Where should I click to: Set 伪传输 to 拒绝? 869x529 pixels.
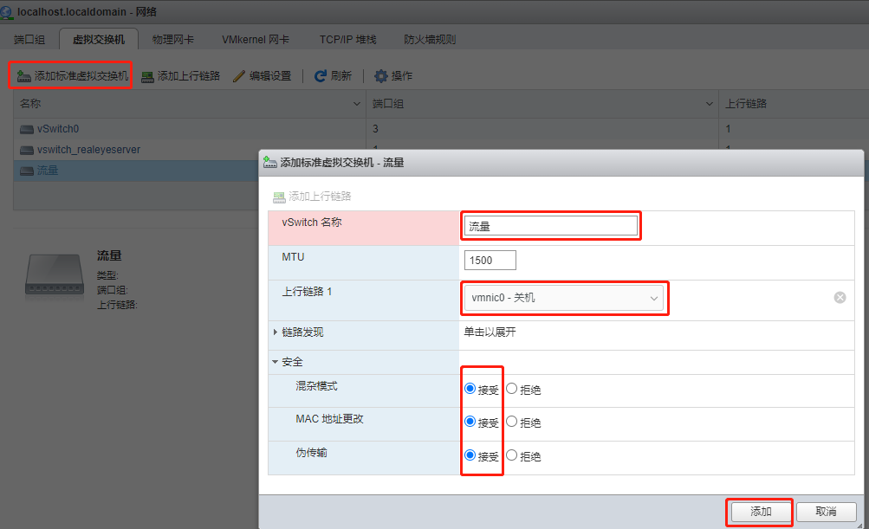coord(511,455)
